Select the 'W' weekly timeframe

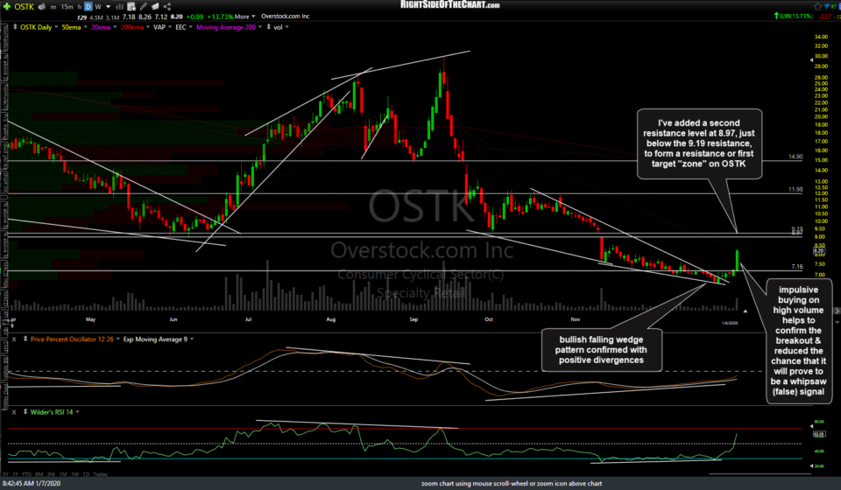point(98,7)
